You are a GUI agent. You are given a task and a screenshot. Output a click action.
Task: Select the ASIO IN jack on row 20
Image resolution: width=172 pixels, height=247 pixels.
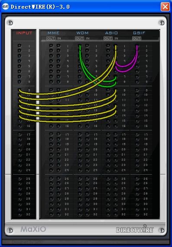click(116, 149)
